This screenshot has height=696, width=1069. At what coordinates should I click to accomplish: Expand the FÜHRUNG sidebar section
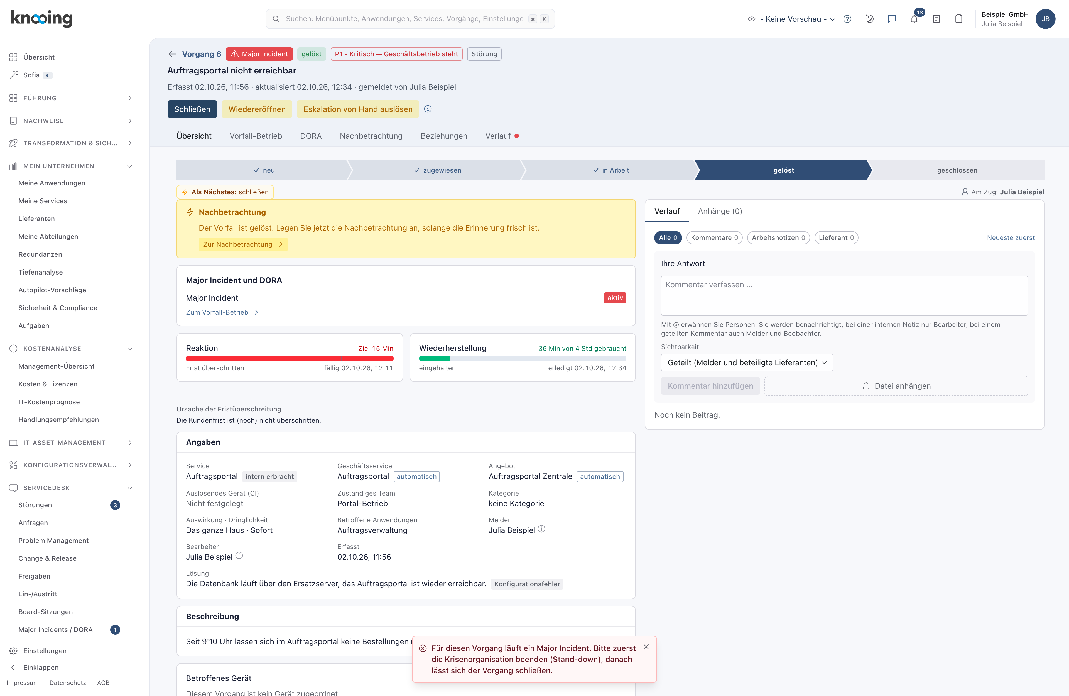click(x=71, y=98)
